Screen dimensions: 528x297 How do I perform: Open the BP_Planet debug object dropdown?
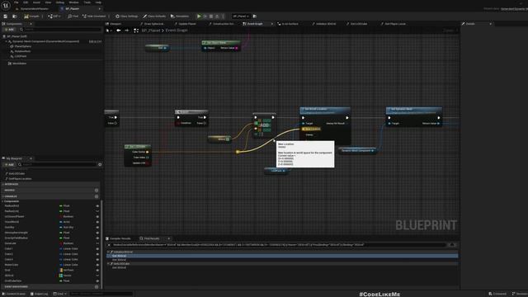(241, 16)
